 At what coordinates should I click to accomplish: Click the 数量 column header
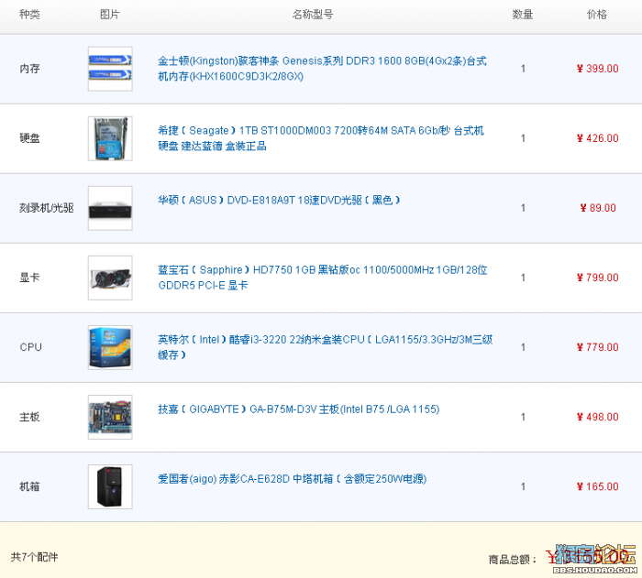[x=523, y=15]
